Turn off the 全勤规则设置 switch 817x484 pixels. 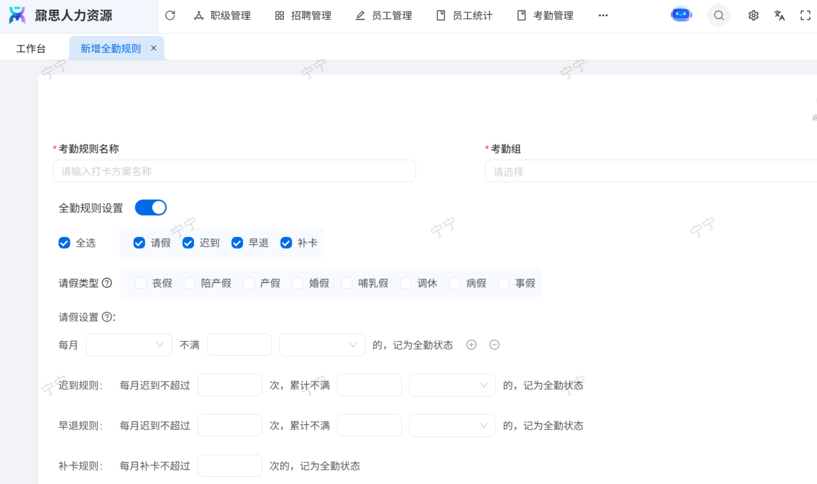pos(151,207)
